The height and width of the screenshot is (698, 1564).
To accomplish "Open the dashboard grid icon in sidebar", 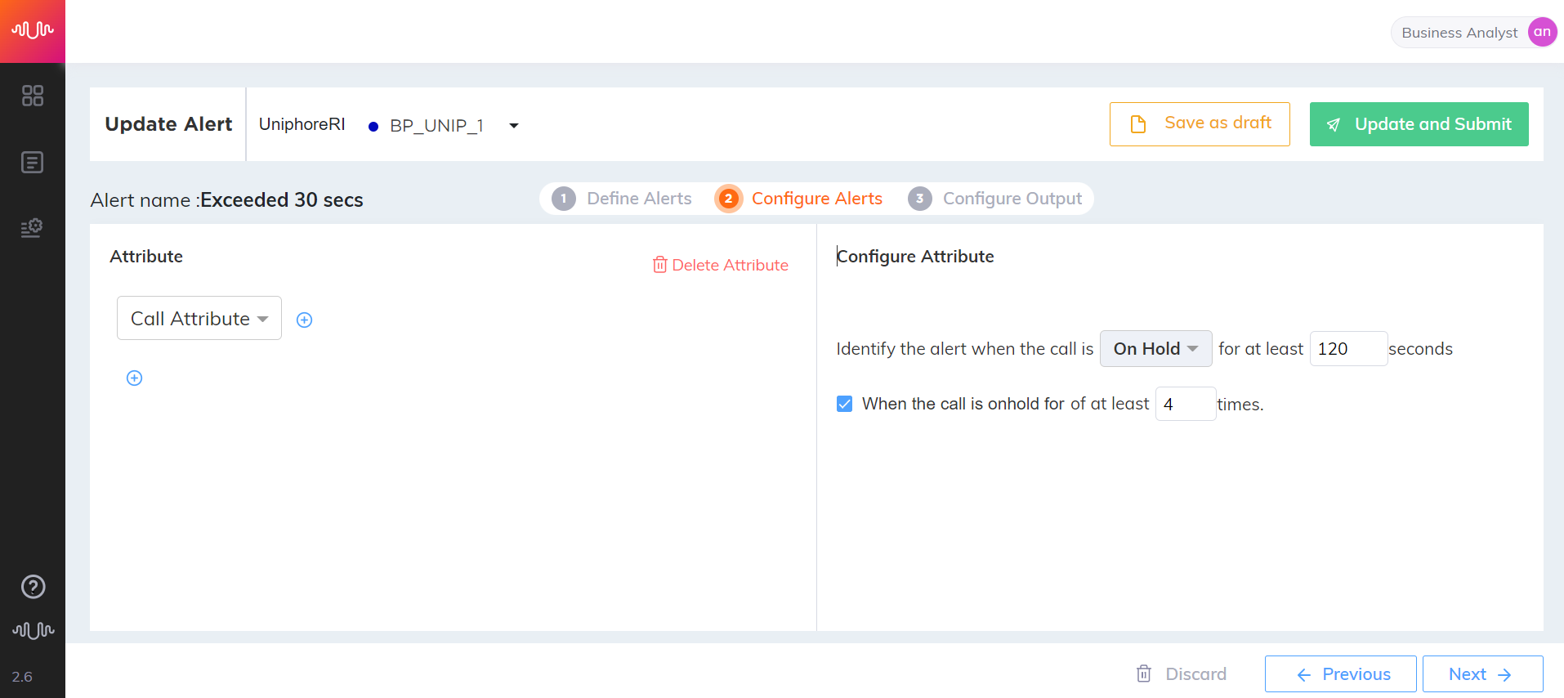I will [33, 96].
